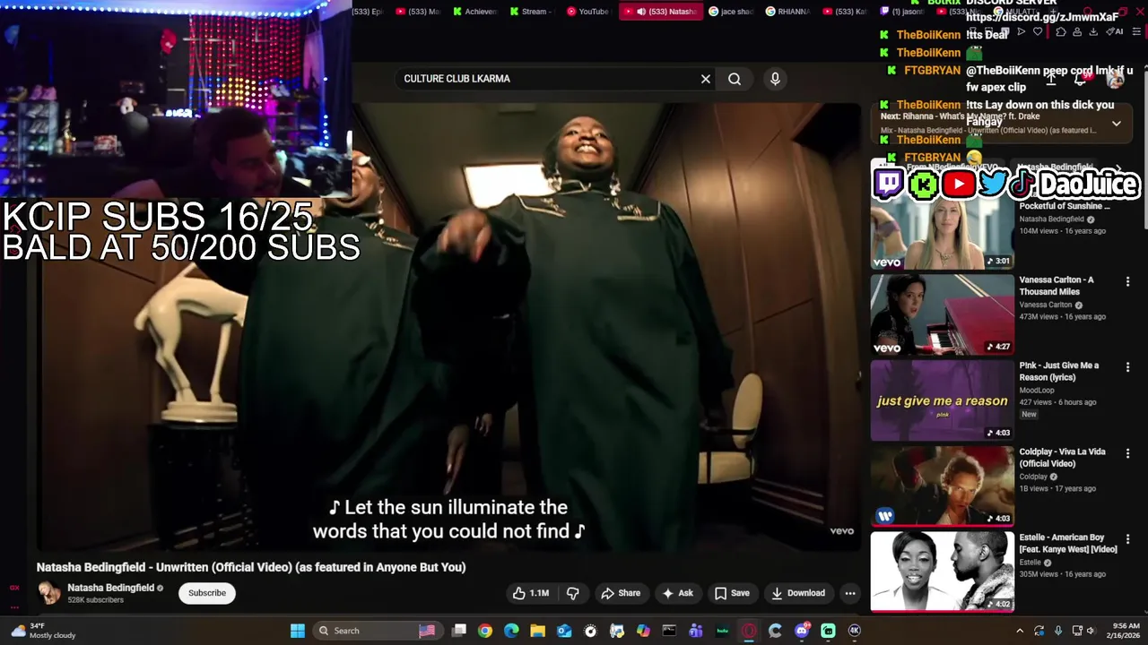Open the three-dot more actions menu below video
The image size is (1148, 645).
[x=850, y=593]
